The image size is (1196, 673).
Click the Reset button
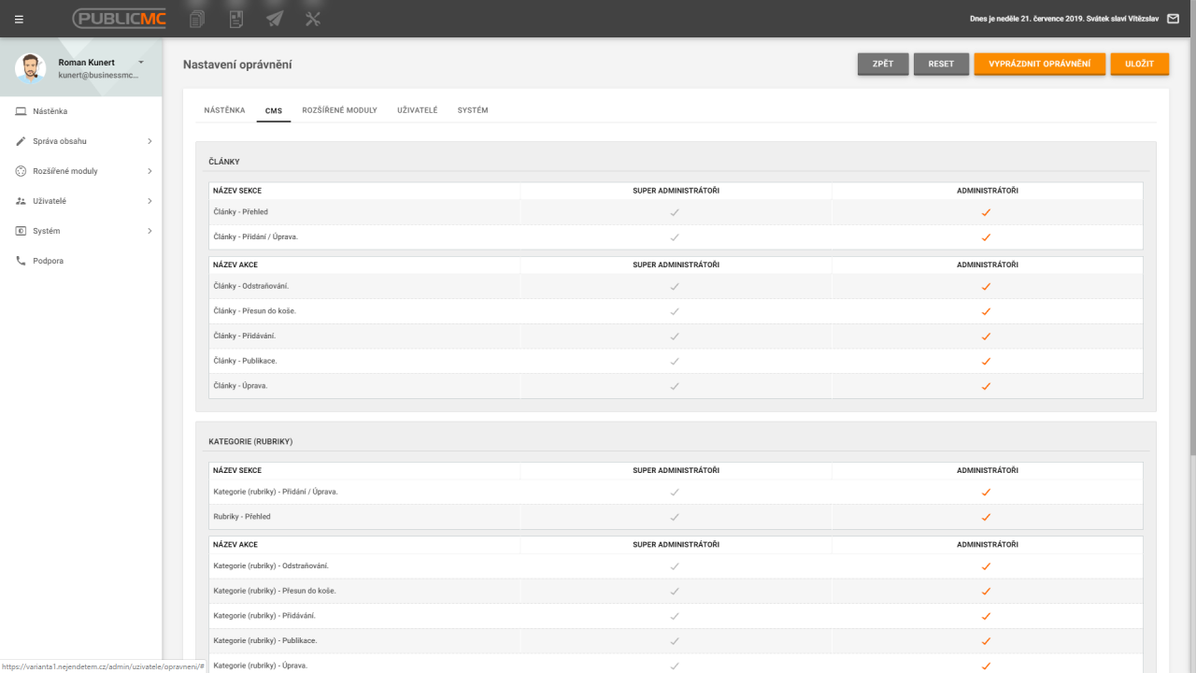tap(941, 64)
